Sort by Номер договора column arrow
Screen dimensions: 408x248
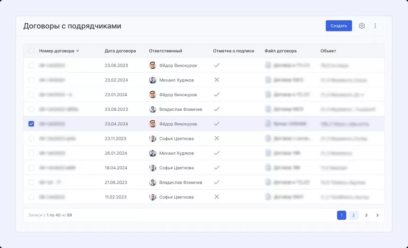pos(78,51)
